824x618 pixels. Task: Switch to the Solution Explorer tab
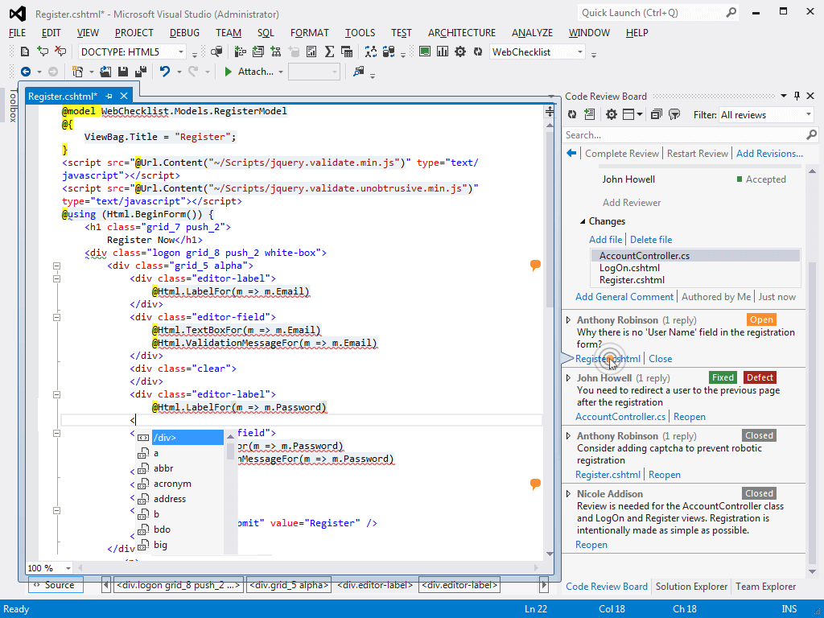coord(691,587)
